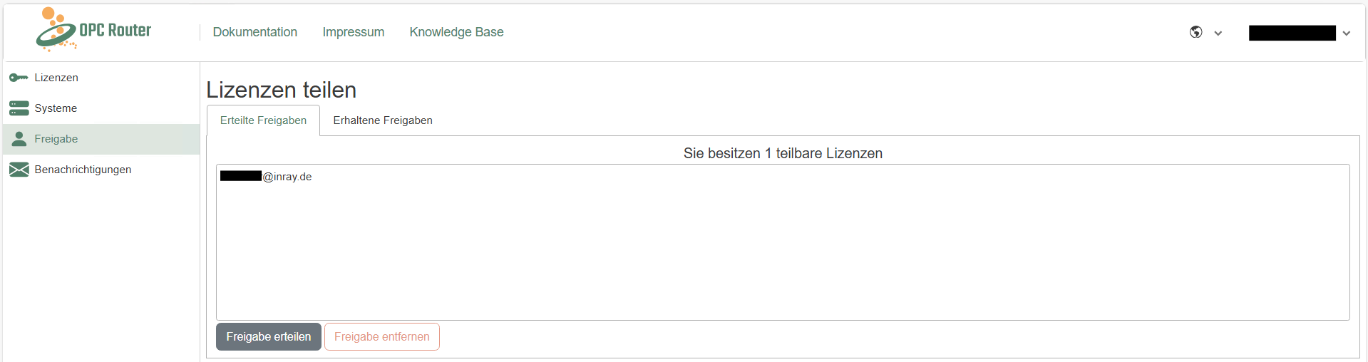Click the person icon beside Freigabe
The image size is (1368, 362).
pos(19,139)
